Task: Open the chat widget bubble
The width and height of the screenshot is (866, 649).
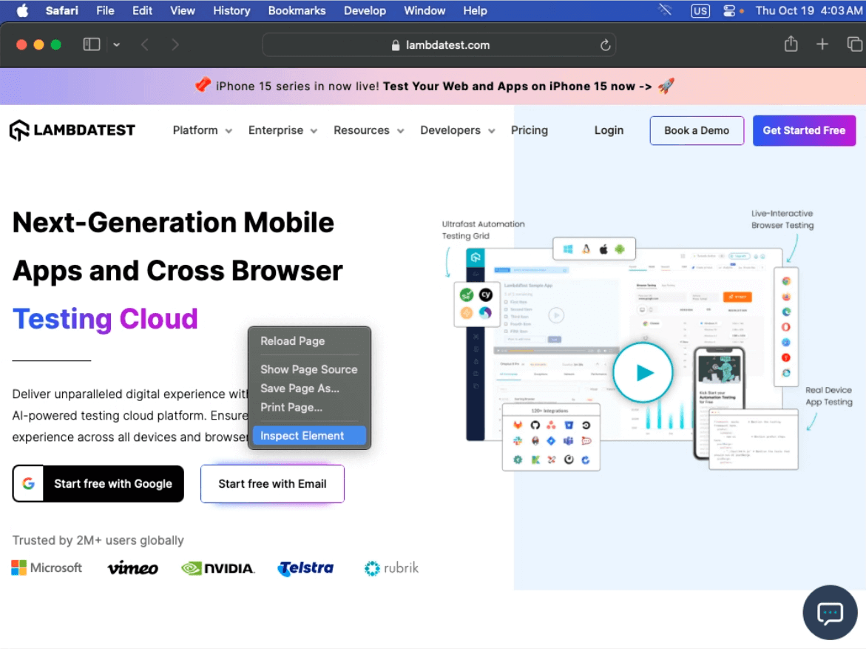Action: 830,613
